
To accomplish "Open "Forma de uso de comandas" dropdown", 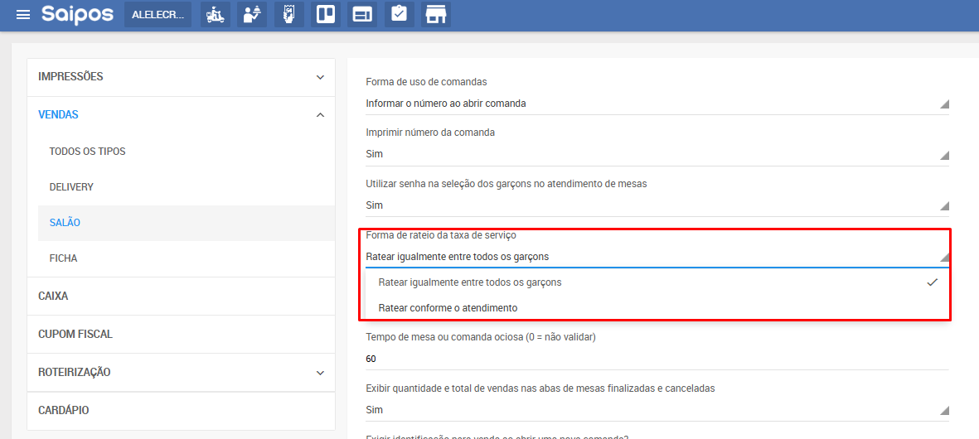I will click(x=657, y=104).
